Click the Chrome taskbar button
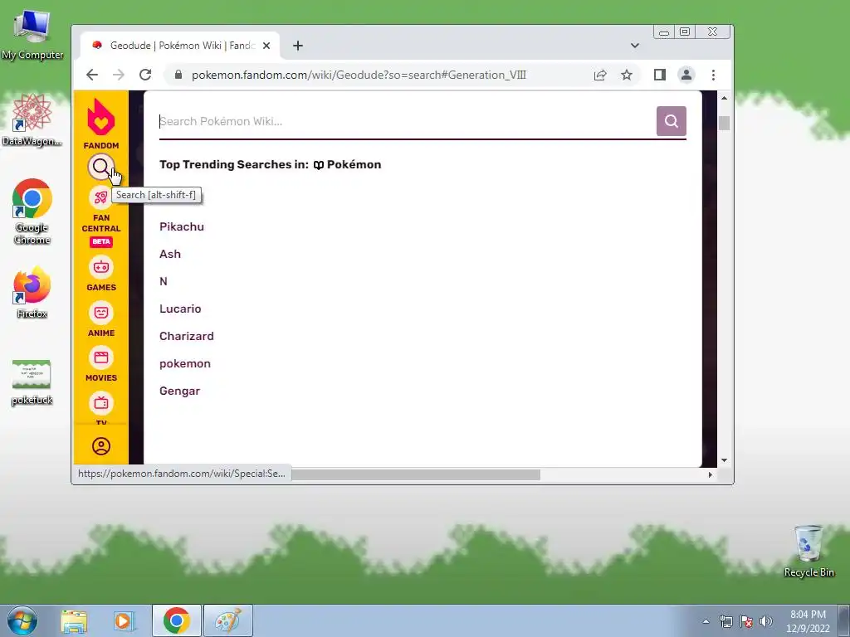This screenshot has height=637, width=850. pos(176,620)
